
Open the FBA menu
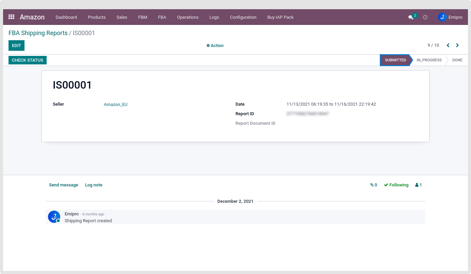coord(162,17)
